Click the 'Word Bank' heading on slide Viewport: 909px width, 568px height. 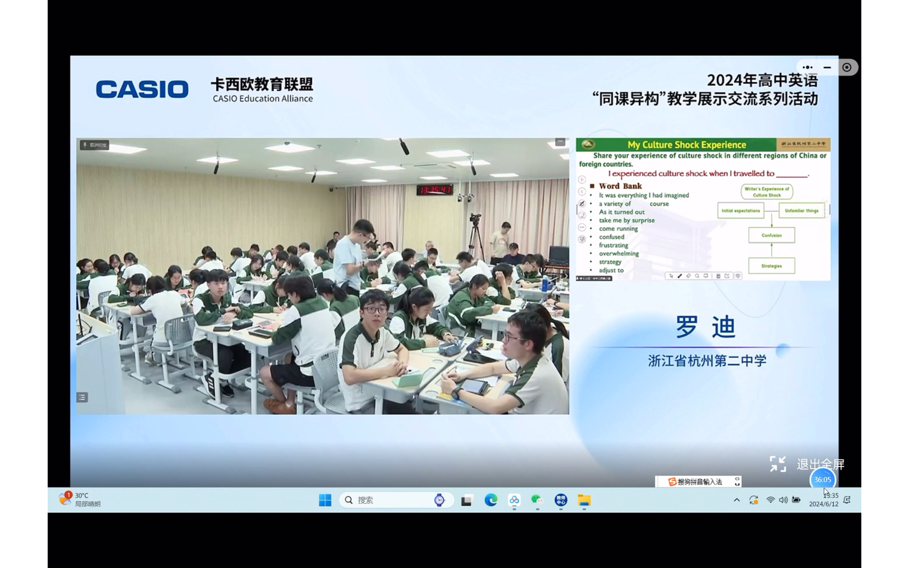620,186
